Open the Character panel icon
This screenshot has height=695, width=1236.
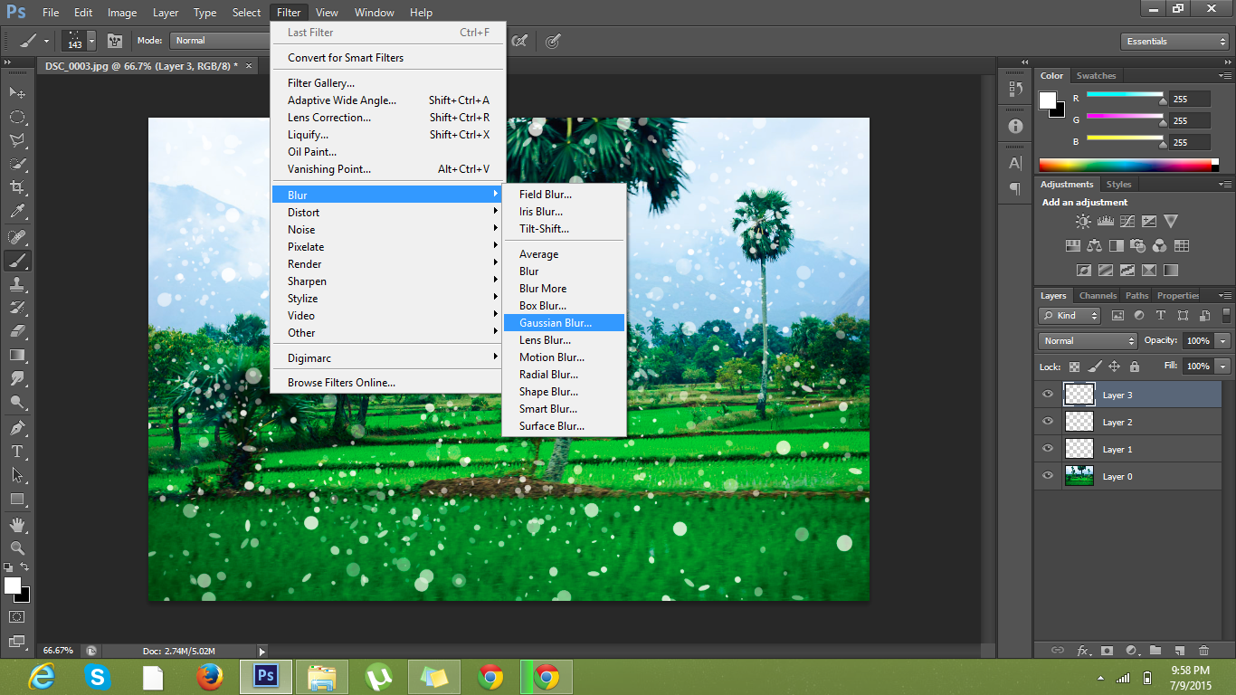coord(1015,163)
